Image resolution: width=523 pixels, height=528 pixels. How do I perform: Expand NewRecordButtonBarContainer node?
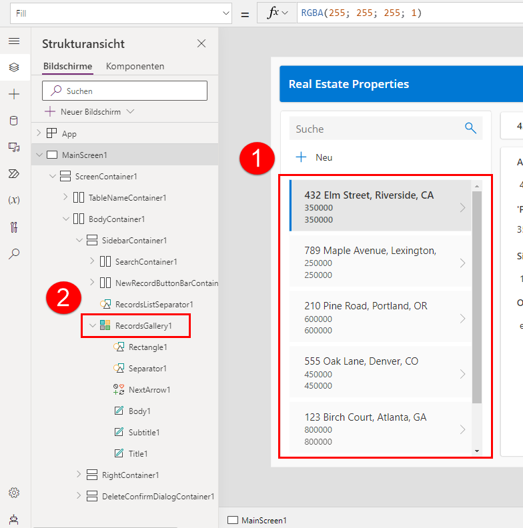[x=92, y=282]
